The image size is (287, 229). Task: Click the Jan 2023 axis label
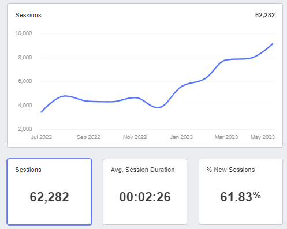[181, 137]
